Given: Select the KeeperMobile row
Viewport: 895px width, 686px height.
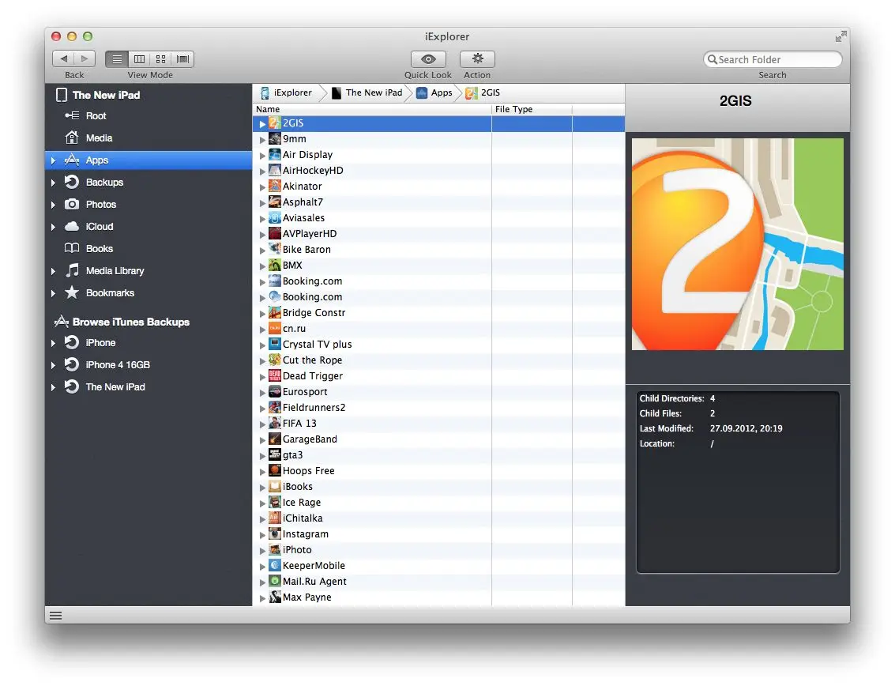Looking at the screenshot, I should (438, 566).
